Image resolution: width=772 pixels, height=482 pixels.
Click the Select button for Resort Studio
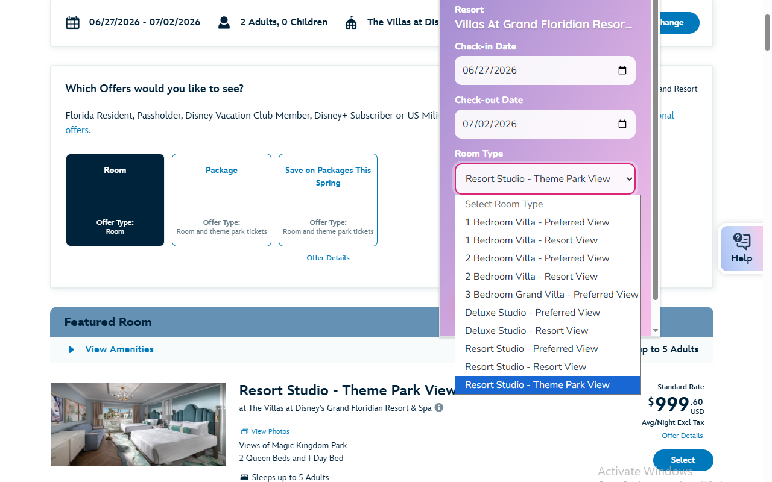[x=683, y=460]
